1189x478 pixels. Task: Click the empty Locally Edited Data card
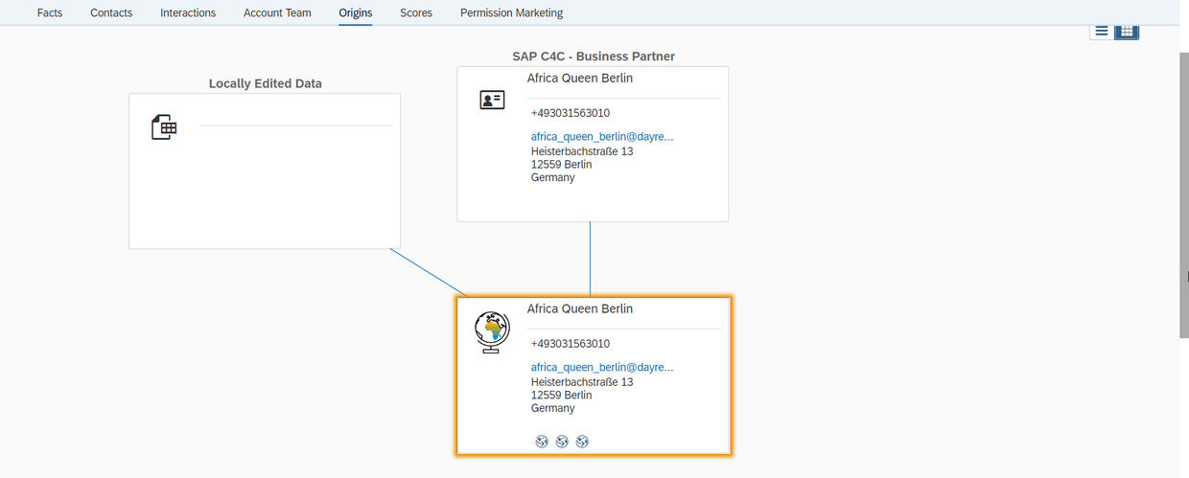[265, 192]
